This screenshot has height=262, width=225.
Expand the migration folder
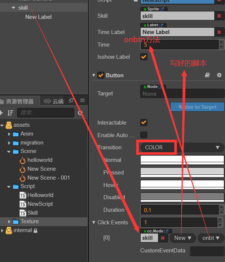(x=9, y=143)
